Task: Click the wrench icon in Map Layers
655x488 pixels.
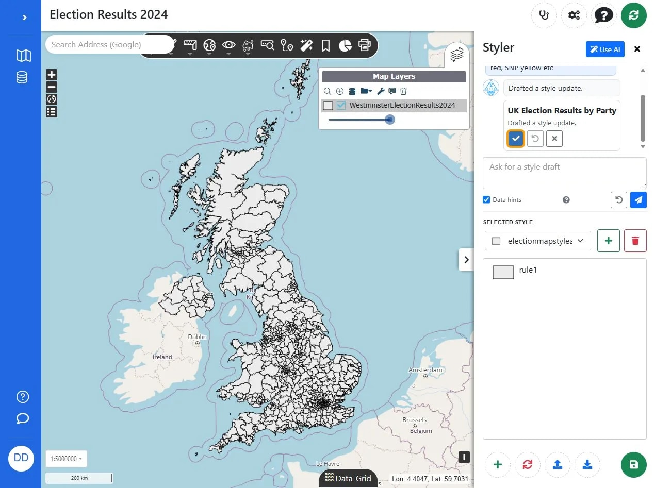Action: click(381, 91)
